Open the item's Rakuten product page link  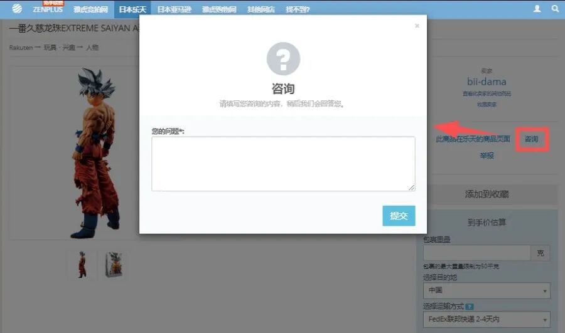click(473, 139)
